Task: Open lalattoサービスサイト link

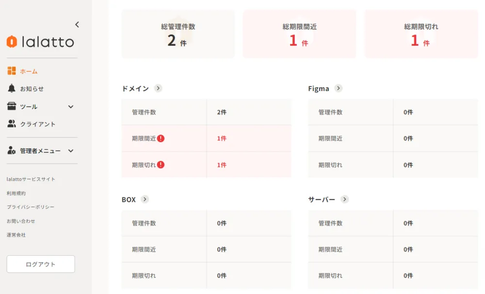Action: pyautogui.click(x=31, y=179)
